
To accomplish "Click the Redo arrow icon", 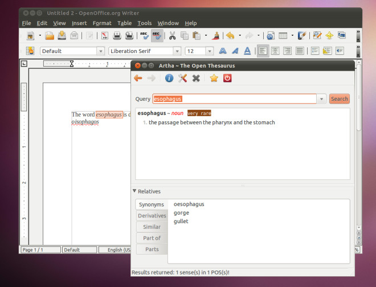I will point(249,36).
